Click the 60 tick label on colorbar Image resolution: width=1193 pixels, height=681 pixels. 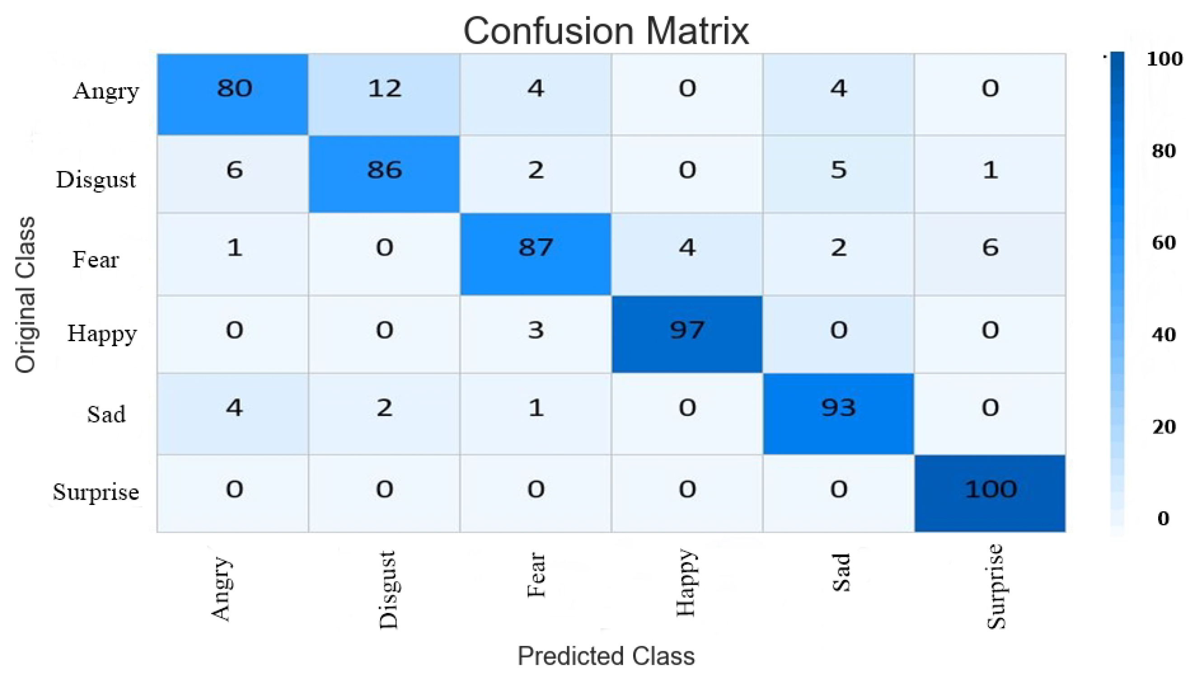click(x=1164, y=243)
